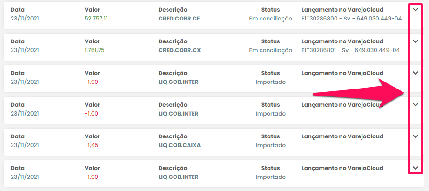Viewport: 429px width, 191px height.
Task: Click the 1.761,75 credit value
Action: point(95,50)
